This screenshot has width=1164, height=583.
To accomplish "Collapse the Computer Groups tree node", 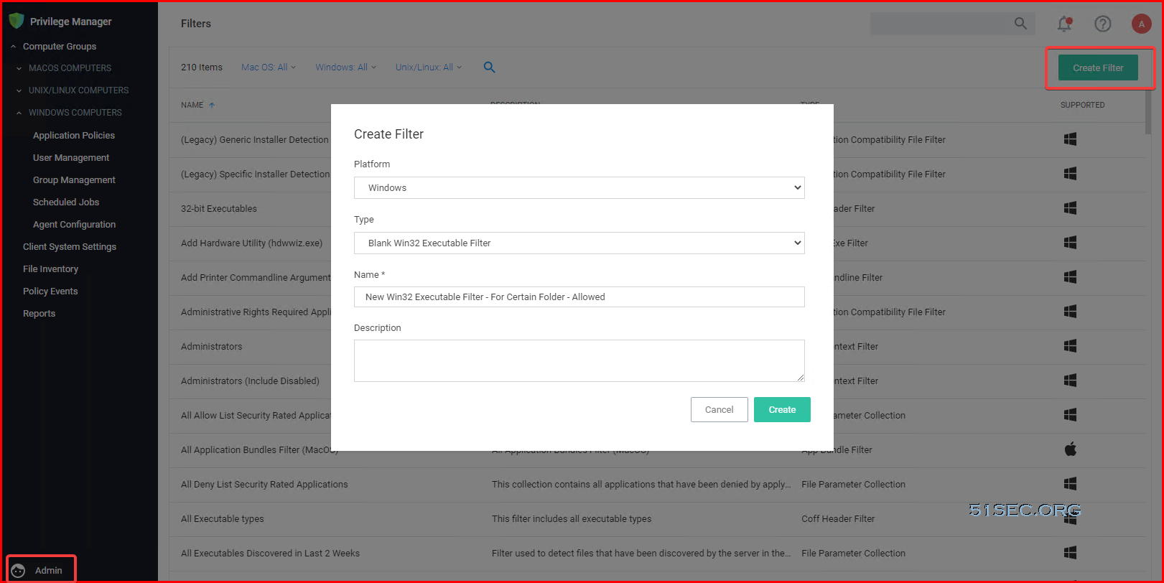I will coord(13,47).
